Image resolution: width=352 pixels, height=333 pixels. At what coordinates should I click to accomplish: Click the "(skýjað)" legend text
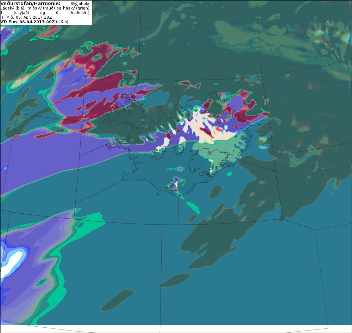coord(21,13)
